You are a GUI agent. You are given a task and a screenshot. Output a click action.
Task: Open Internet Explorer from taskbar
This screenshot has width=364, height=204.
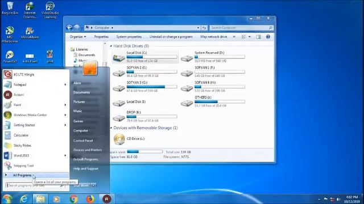(x=24, y=199)
